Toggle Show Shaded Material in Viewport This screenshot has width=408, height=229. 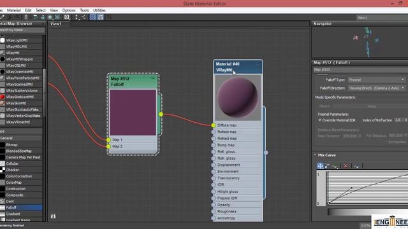pos(50,17)
